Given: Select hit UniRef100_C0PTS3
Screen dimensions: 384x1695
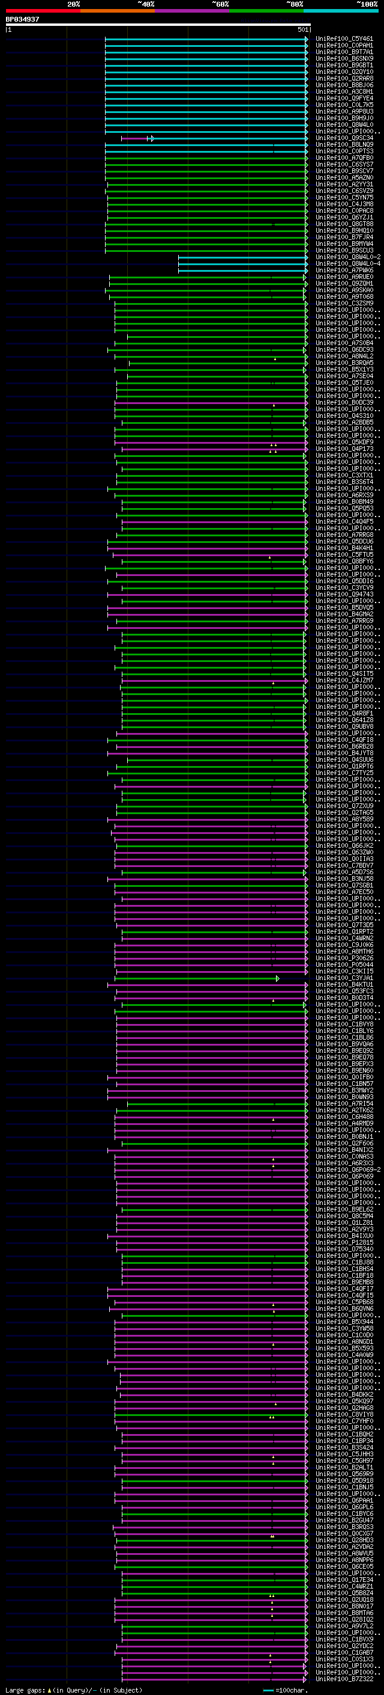Looking at the screenshot, I should tap(344, 152).
